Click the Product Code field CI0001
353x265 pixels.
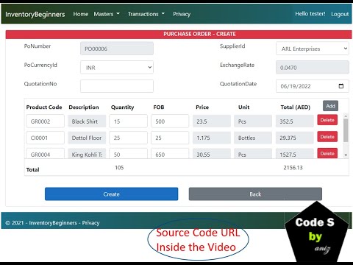coord(46,138)
